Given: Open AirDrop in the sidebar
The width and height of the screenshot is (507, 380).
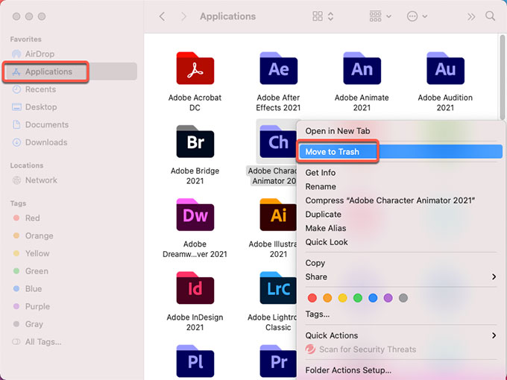Looking at the screenshot, I should [x=40, y=54].
